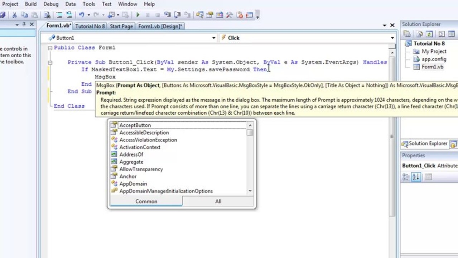458x258 pixels.
Task: Open the Help menu
Action: click(149, 4)
